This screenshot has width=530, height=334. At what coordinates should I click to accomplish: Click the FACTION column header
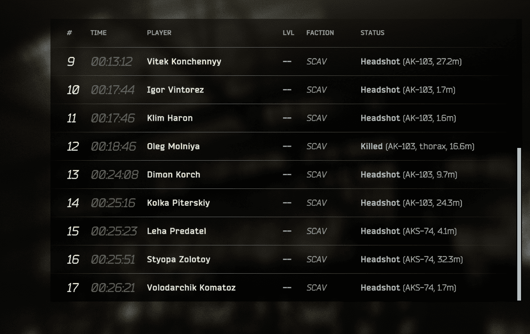pyautogui.click(x=320, y=33)
